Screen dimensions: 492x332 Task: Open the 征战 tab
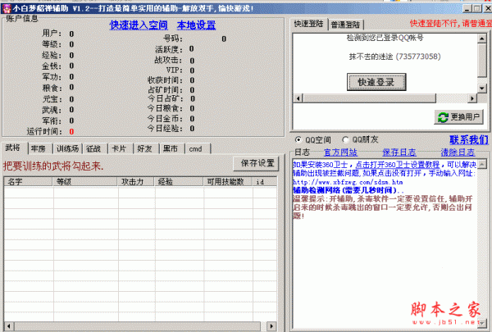point(93,148)
